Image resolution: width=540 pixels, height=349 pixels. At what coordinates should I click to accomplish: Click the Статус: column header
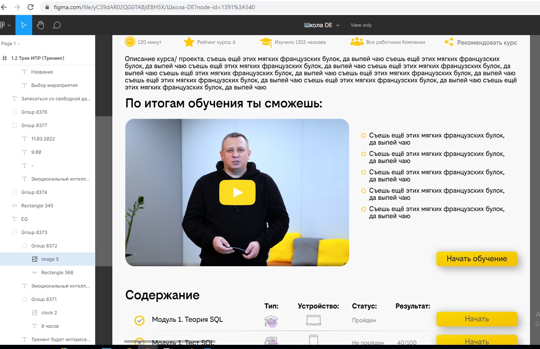(x=365, y=306)
